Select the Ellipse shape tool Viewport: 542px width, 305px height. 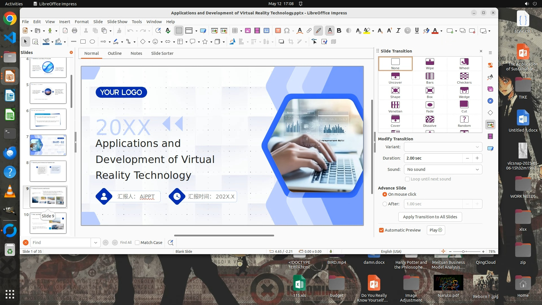pos(92,42)
